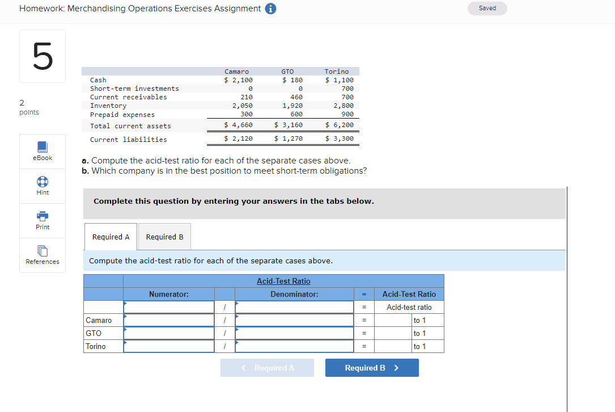The width and height of the screenshot is (615, 412).
Task: Click the Camaro row label in ratio table
Action: [x=99, y=321]
